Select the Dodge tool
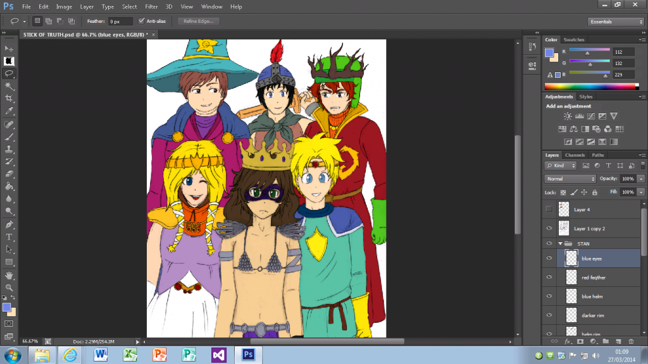The width and height of the screenshot is (648, 364). coord(9,211)
